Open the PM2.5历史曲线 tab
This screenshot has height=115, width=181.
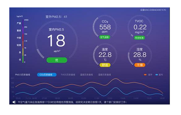coord(23,75)
